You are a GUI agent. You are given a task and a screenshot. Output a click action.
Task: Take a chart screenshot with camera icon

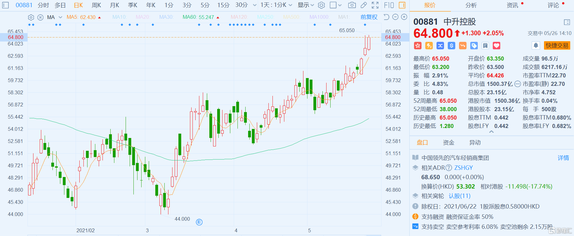(352, 5)
